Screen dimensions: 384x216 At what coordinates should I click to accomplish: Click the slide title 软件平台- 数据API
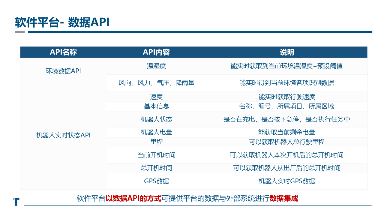(62, 22)
